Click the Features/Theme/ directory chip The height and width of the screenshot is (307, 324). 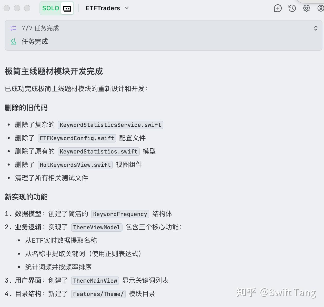tap(98, 294)
